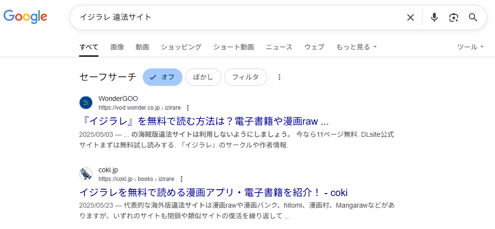
Task: Set SafeSearch to フィルタ
Action: (245, 77)
